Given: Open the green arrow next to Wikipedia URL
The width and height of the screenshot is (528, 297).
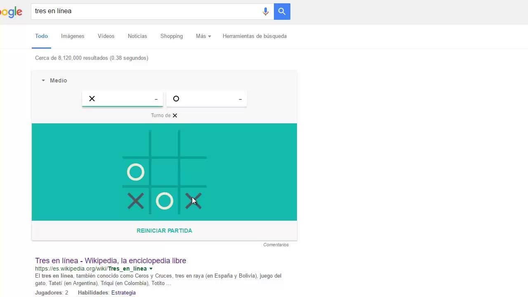Looking at the screenshot, I should [x=151, y=269].
